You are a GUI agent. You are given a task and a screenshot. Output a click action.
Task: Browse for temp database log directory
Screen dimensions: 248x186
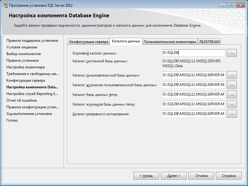point(232,104)
